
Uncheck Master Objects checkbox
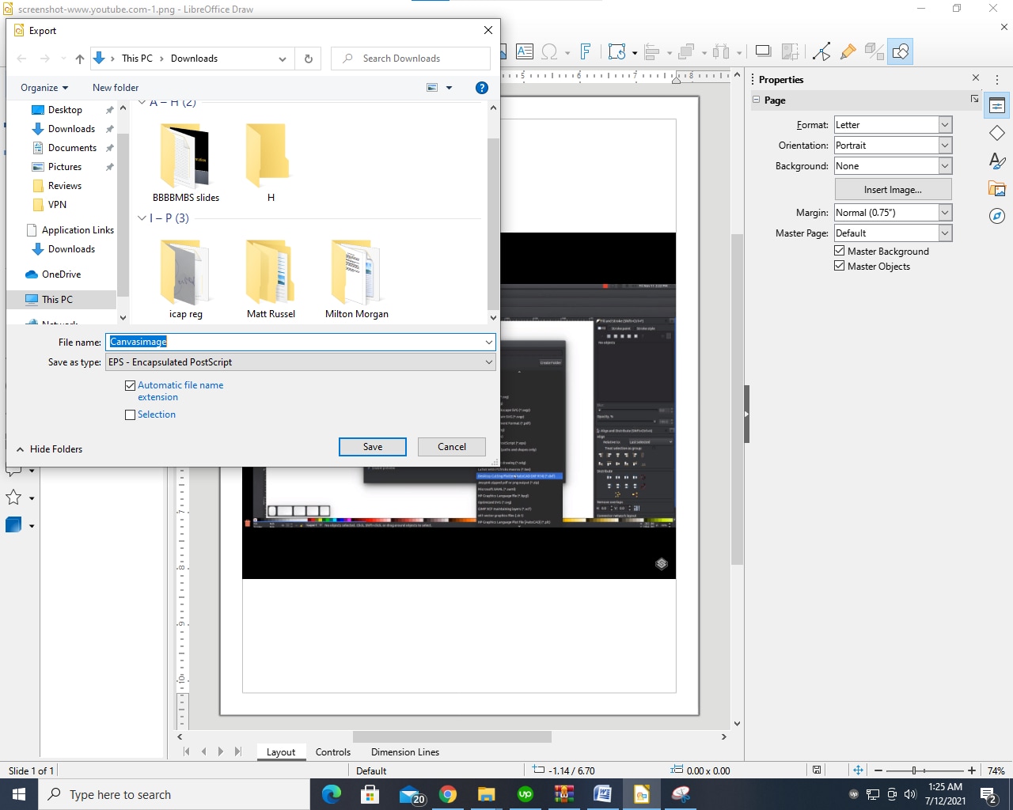(840, 266)
